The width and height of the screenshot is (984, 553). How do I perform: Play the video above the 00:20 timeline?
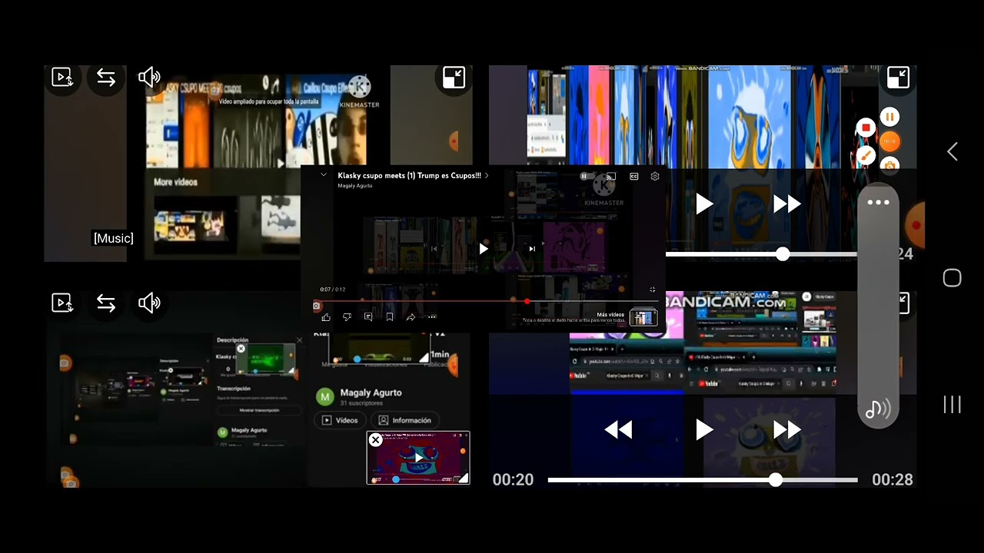[704, 430]
